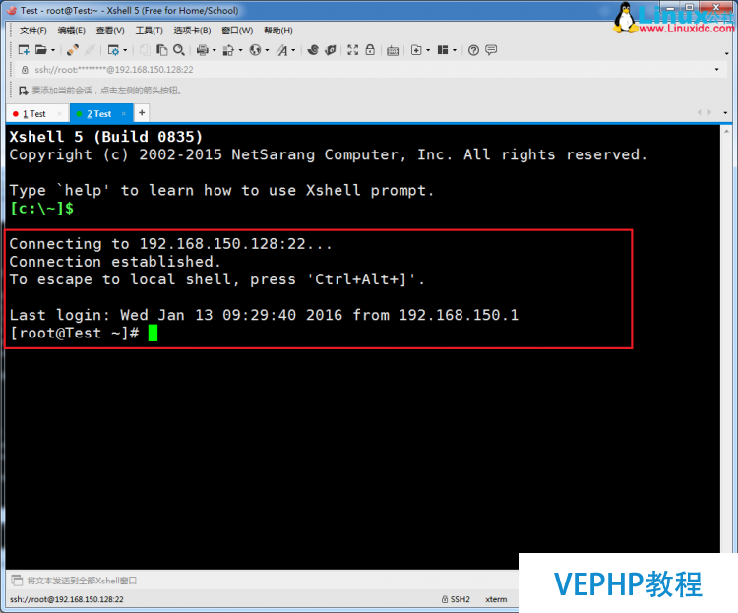Click the file transfer icon
The width and height of the screenshot is (738, 613).
228,50
